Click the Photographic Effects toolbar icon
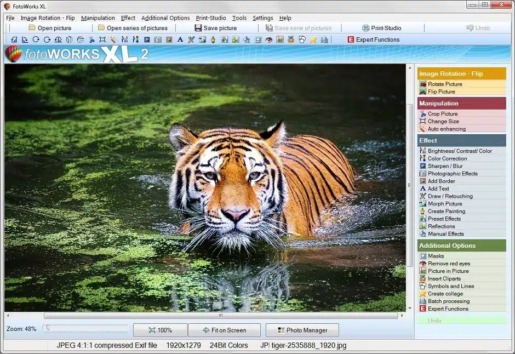The image size is (515, 354). pyautogui.click(x=158, y=40)
